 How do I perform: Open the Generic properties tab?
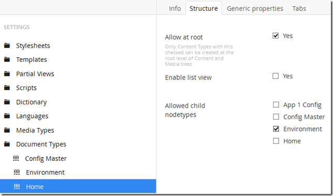pyautogui.click(x=255, y=8)
